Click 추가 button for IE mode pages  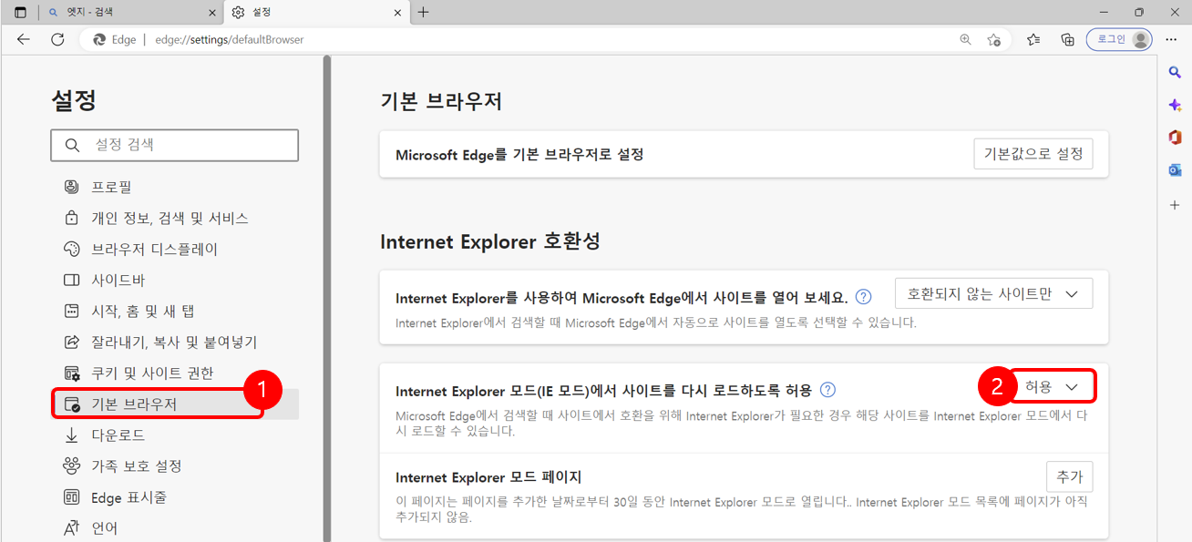pos(1069,476)
